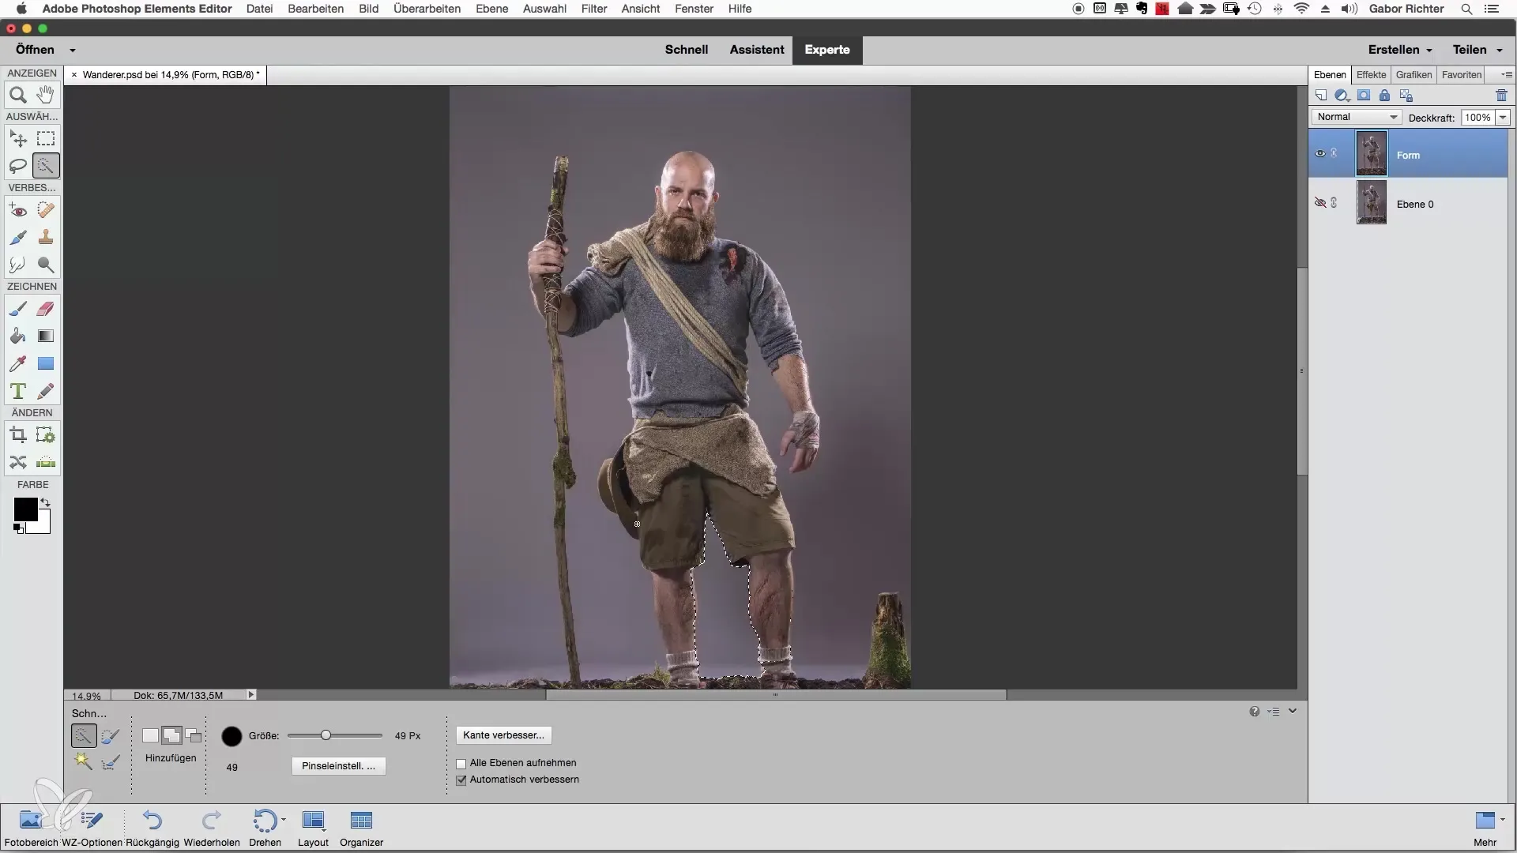Select the Recompose tool
The width and height of the screenshot is (1517, 853).
[x=46, y=435]
